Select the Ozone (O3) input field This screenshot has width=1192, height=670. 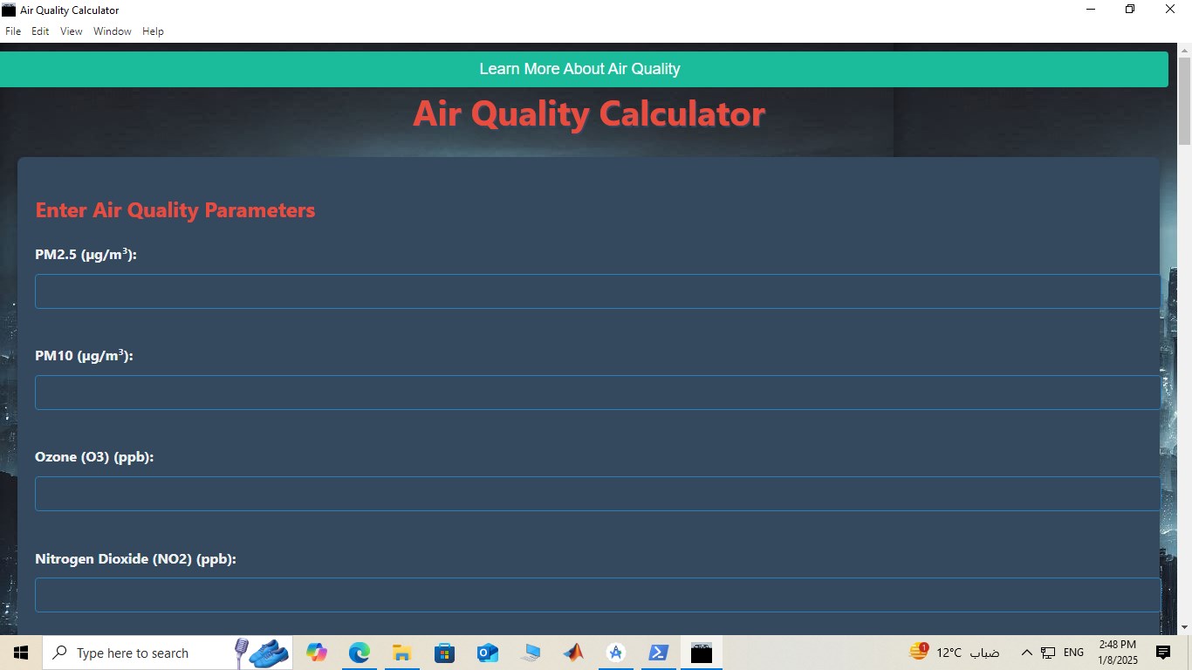click(597, 494)
